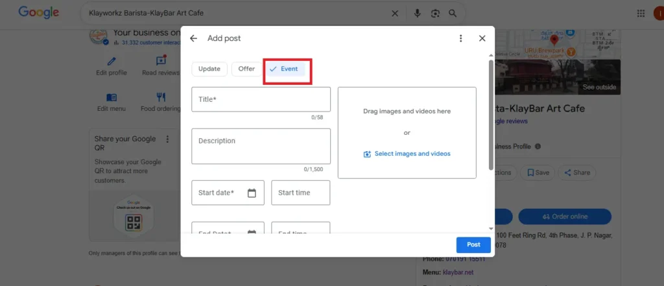Click the Share button on business panel

(x=576, y=173)
